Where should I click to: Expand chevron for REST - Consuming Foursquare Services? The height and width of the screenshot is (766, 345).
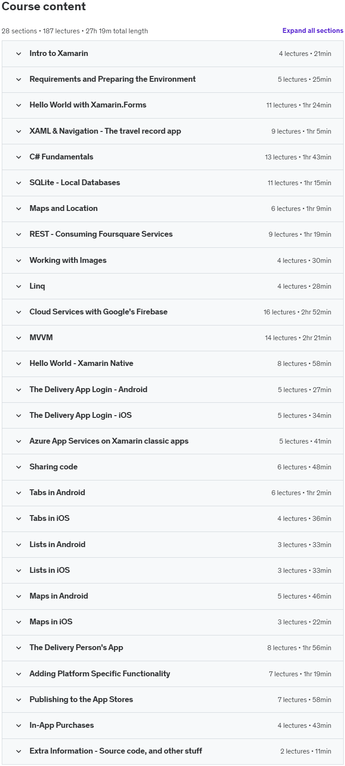(x=19, y=234)
